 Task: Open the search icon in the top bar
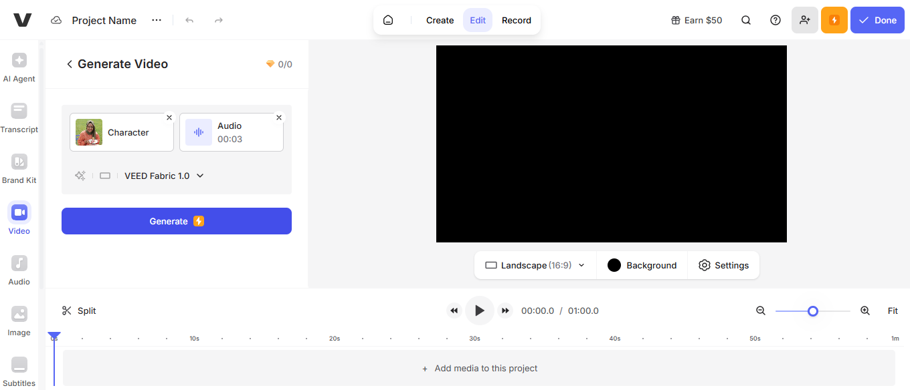746,20
